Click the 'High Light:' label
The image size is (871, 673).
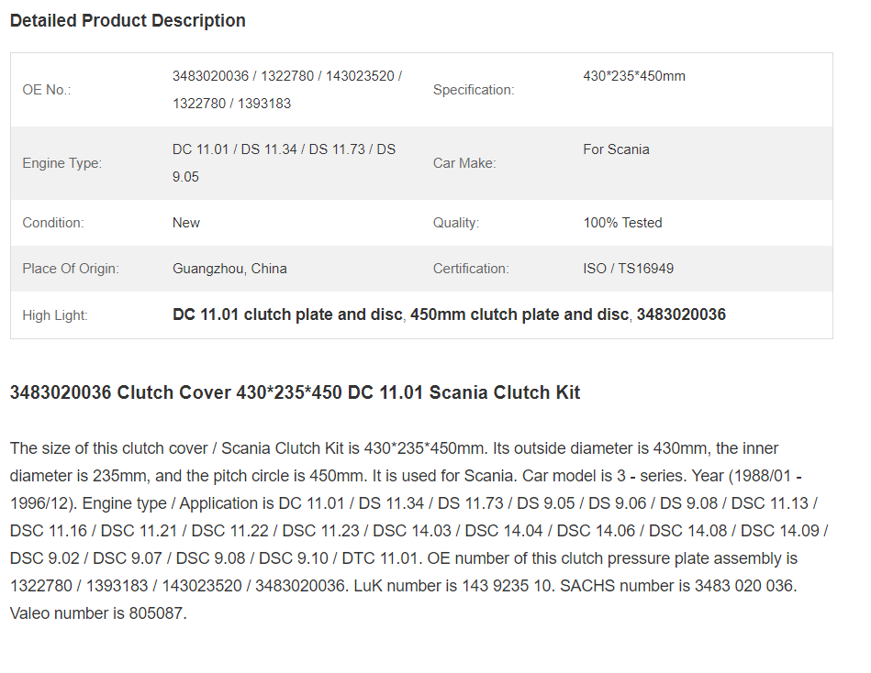(x=55, y=315)
